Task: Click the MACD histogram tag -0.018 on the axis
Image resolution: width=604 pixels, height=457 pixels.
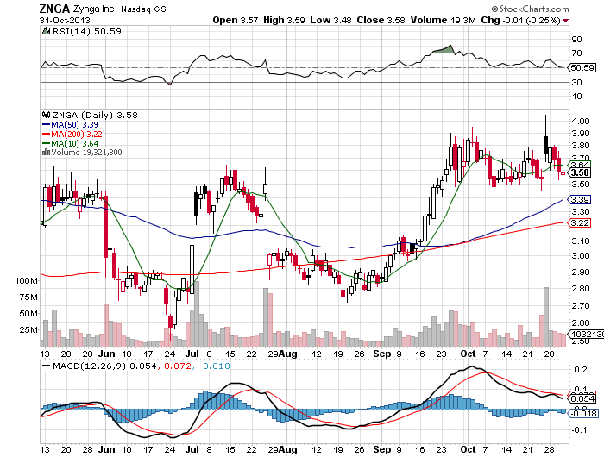Action: point(584,413)
